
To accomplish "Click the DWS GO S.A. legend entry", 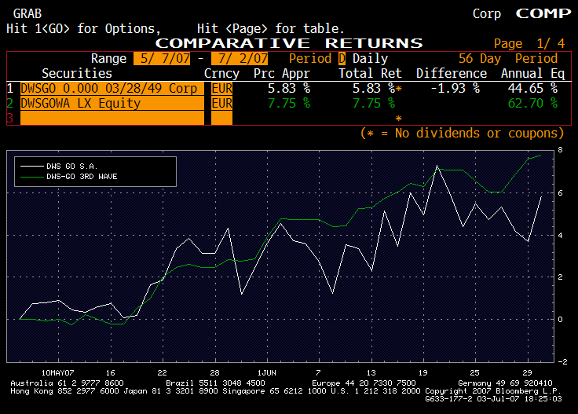I will [x=59, y=167].
